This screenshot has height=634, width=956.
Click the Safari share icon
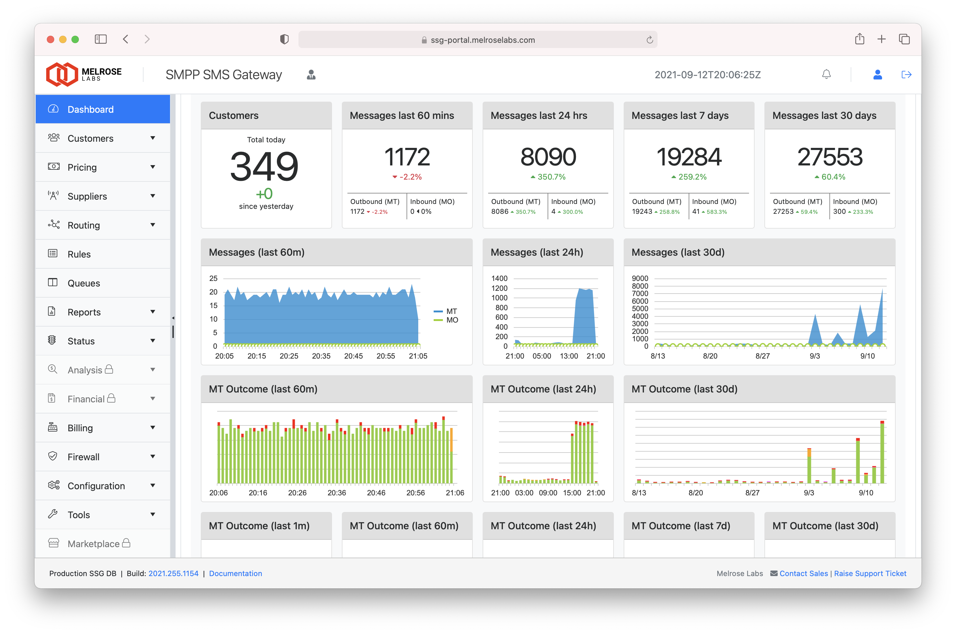click(x=859, y=39)
